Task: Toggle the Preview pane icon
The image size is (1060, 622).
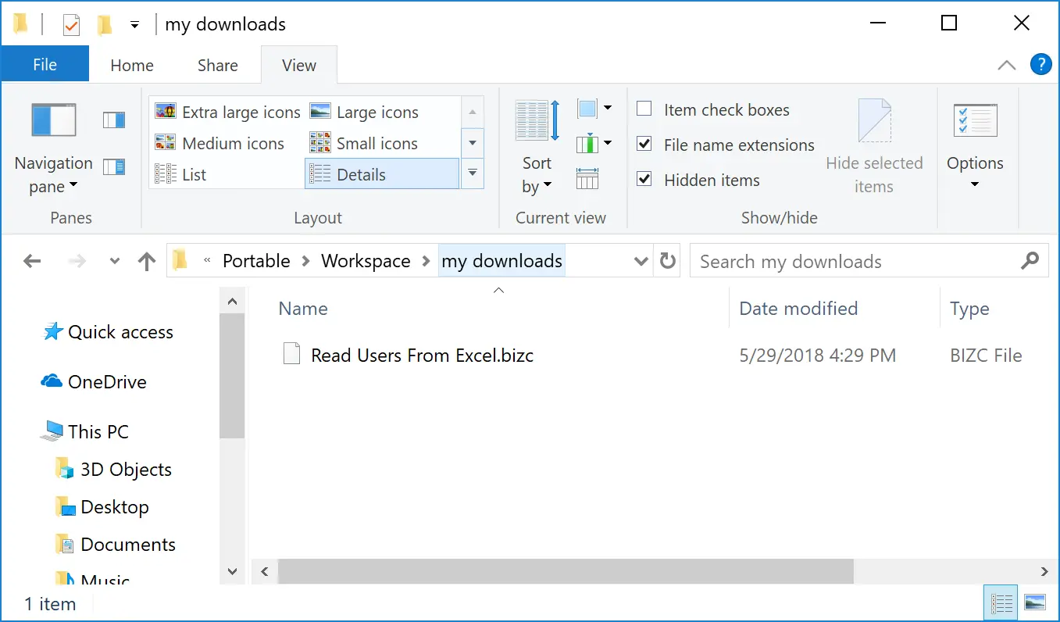Action: [x=114, y=120]
